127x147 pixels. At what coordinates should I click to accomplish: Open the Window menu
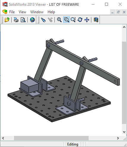[37, 12]
